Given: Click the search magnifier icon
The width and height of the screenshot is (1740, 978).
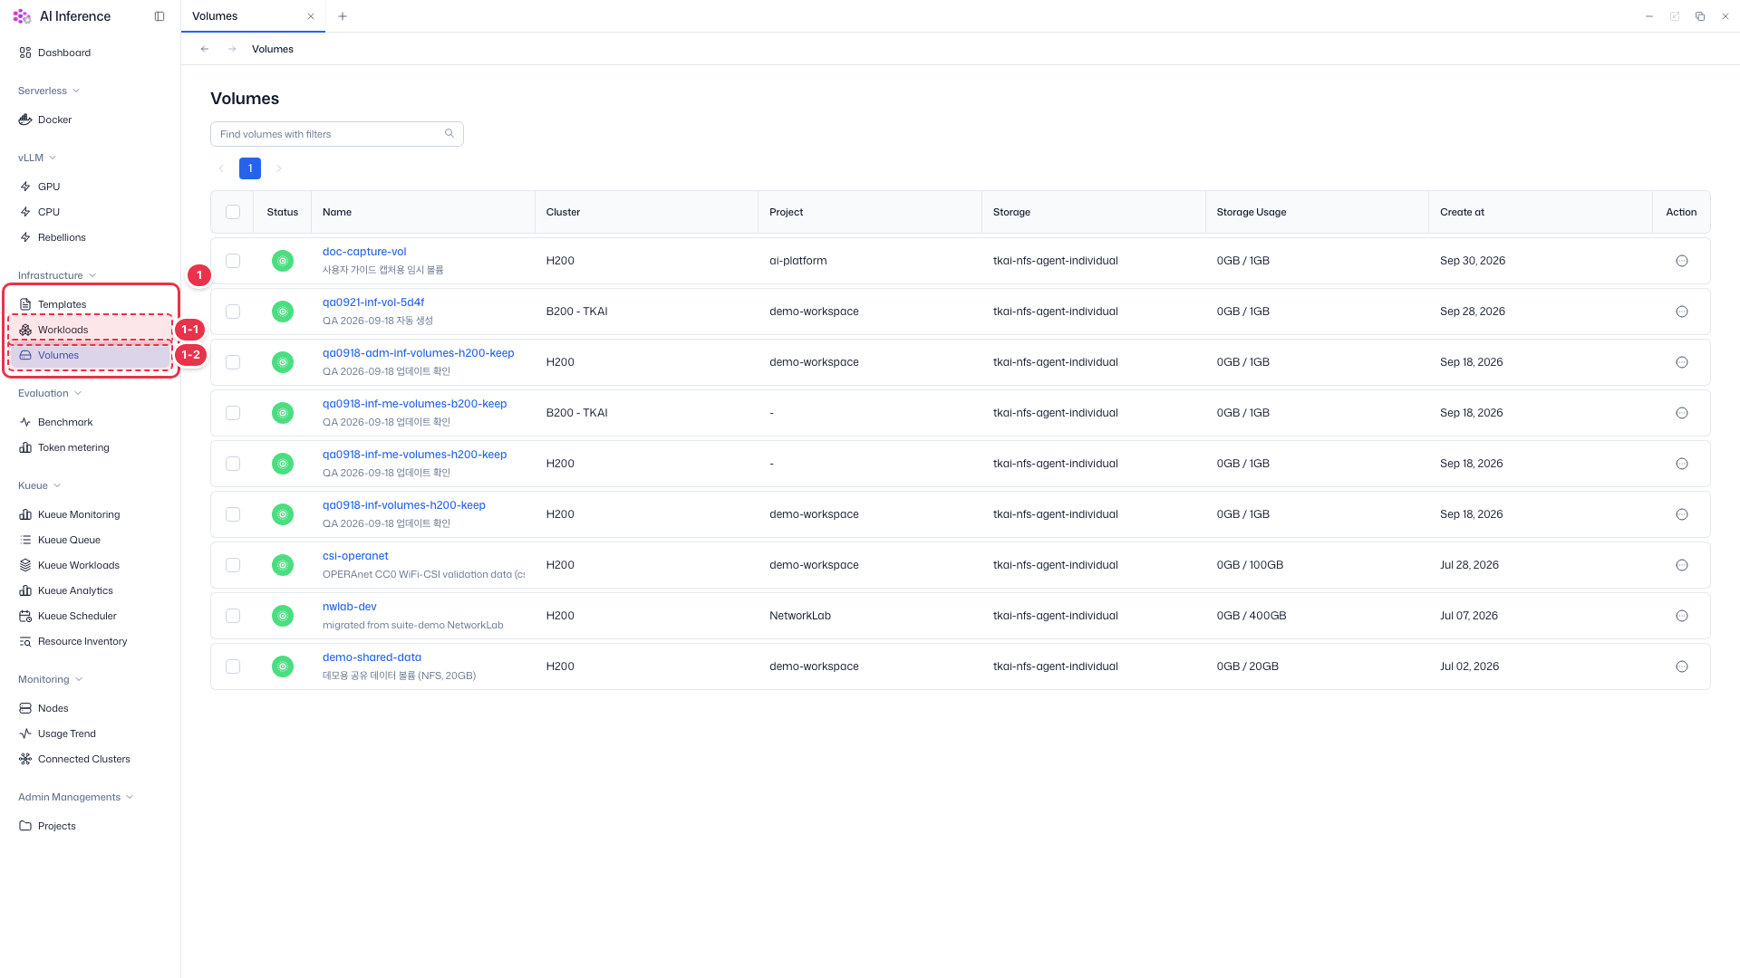Looking at the screenshot, I should 449,134.
